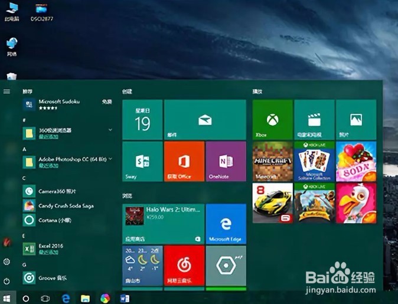Open the Castle Siege game tile
Viewport: 398px width, 304px height.
point(315,203)
